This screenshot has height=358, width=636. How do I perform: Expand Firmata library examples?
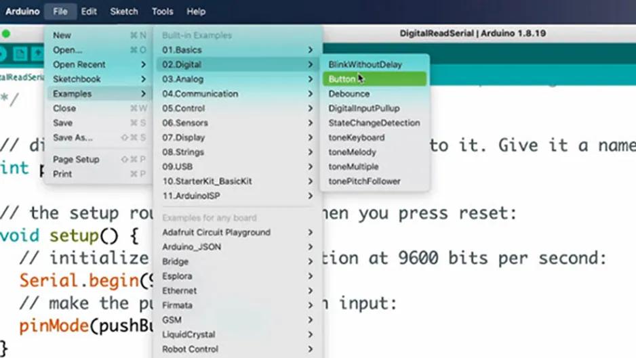238,305
